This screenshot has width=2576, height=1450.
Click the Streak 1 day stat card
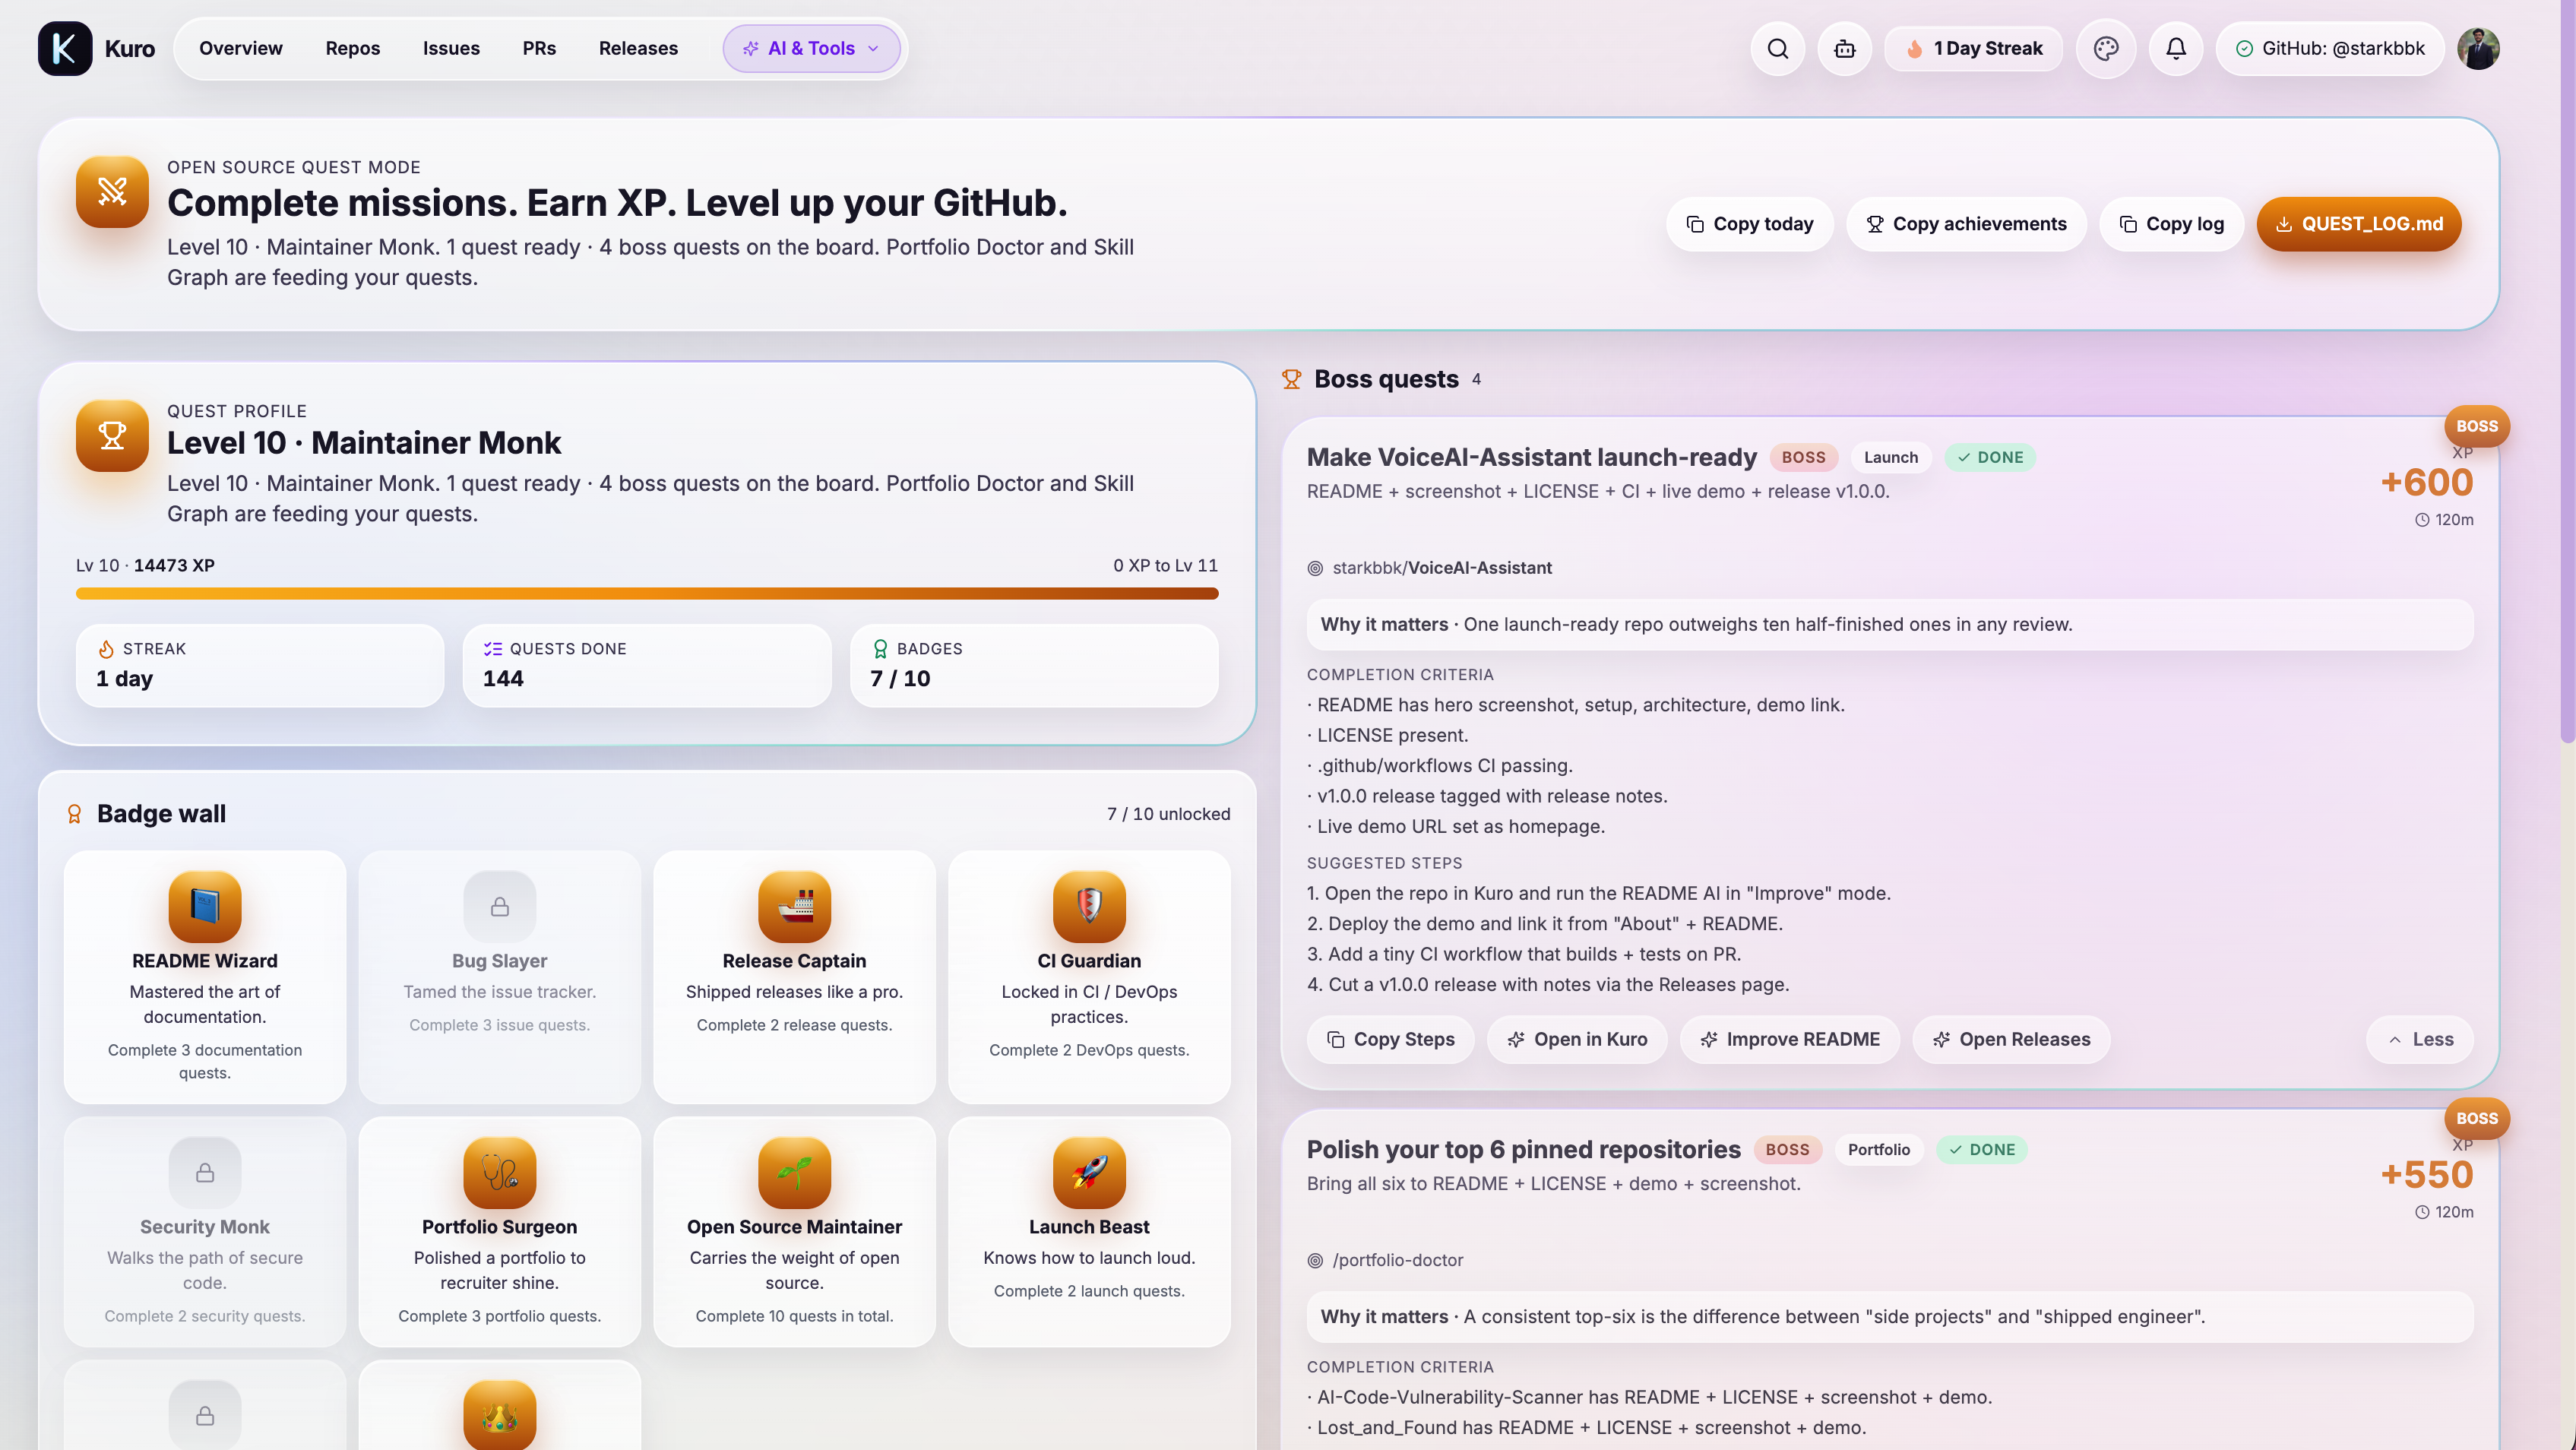pos(260,666)
